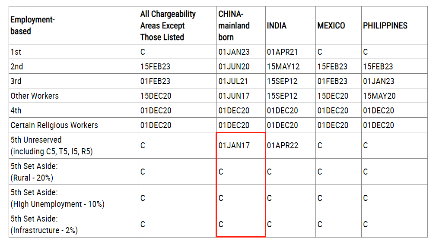The image size is (436, 244).
Task: Select the 15MAY20 date for Philippines Other Workers
Action: point(379,96)
